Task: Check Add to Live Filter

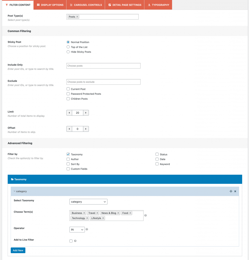Action: point(71,241)
